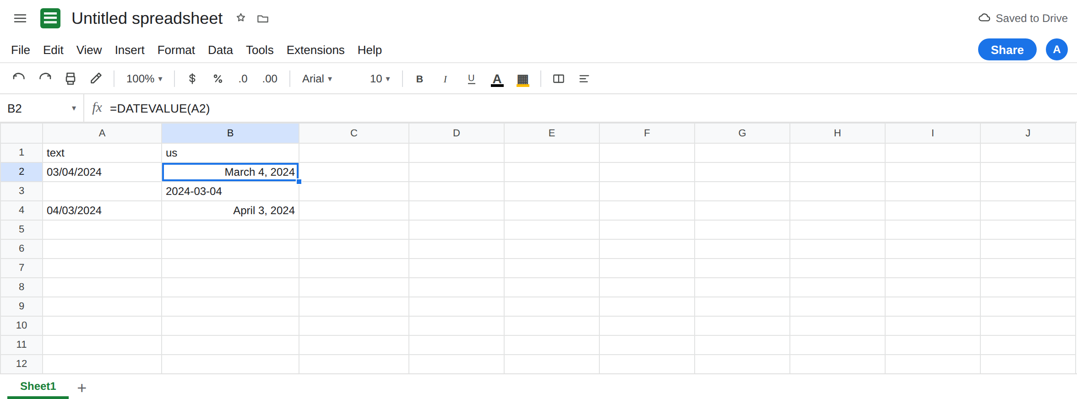
Task: Open the Extensions menu
Action: [315, 50]
